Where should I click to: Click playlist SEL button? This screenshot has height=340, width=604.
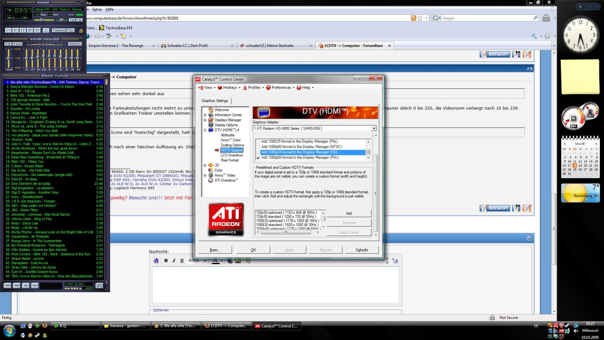coord(26,285)
